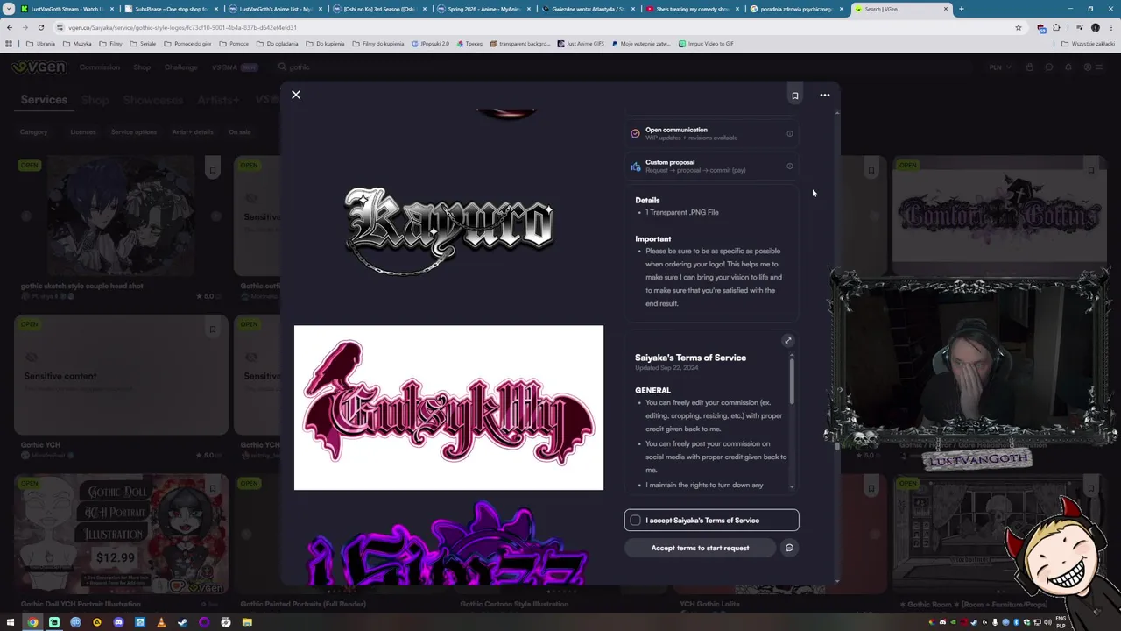The width and height of the screenshot is (1121, 631).
Task: Open the Muzyka bookmarks folder
Action: click(78, 44)
